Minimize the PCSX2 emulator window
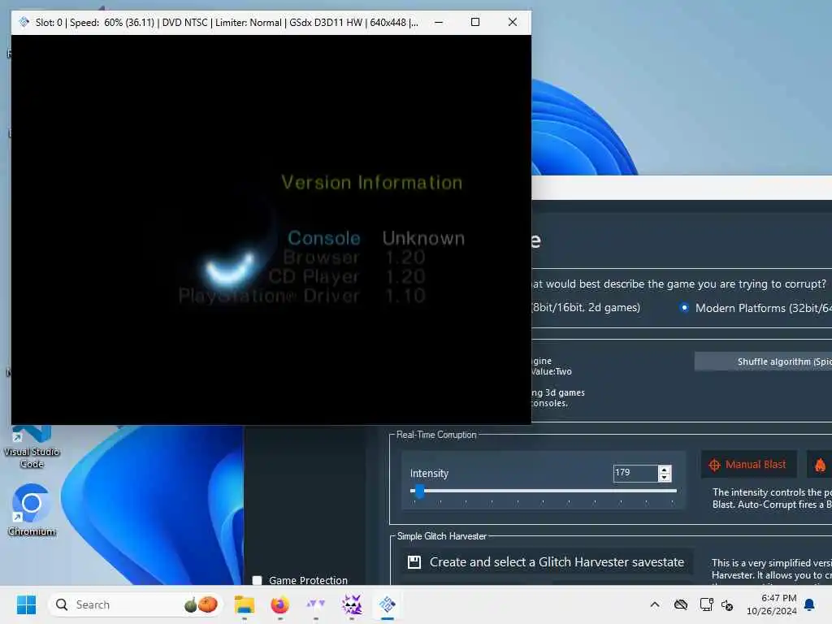Screen dimensions: 832x624 [439, 22]
